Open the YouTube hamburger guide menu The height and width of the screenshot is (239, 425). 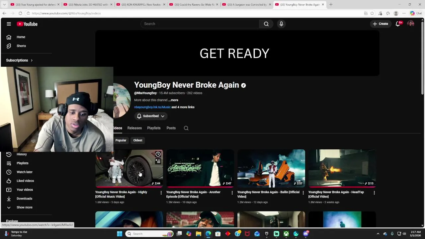(x=9, y=24)
